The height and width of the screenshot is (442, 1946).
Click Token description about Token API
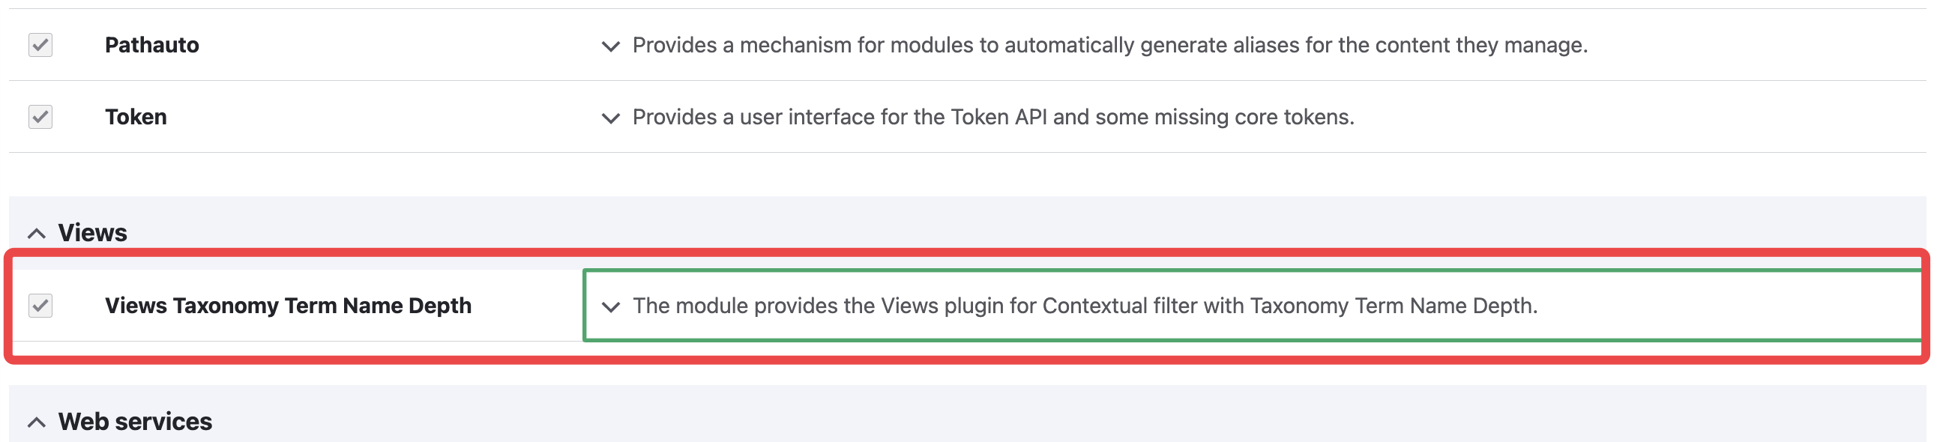point(993,117)
